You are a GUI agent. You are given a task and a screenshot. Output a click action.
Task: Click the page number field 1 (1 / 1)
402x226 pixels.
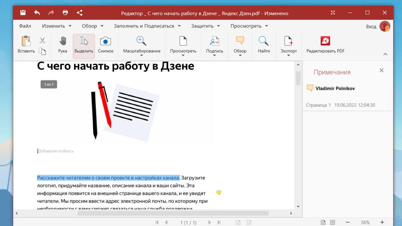coord(188,222)
